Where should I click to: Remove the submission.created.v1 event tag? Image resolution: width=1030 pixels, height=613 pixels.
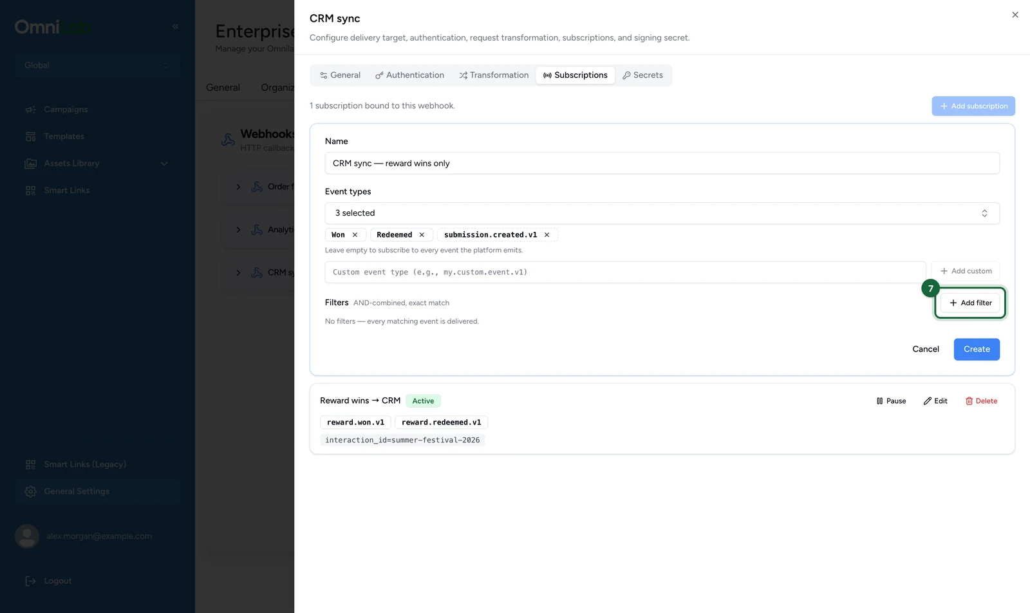point(547,235)
